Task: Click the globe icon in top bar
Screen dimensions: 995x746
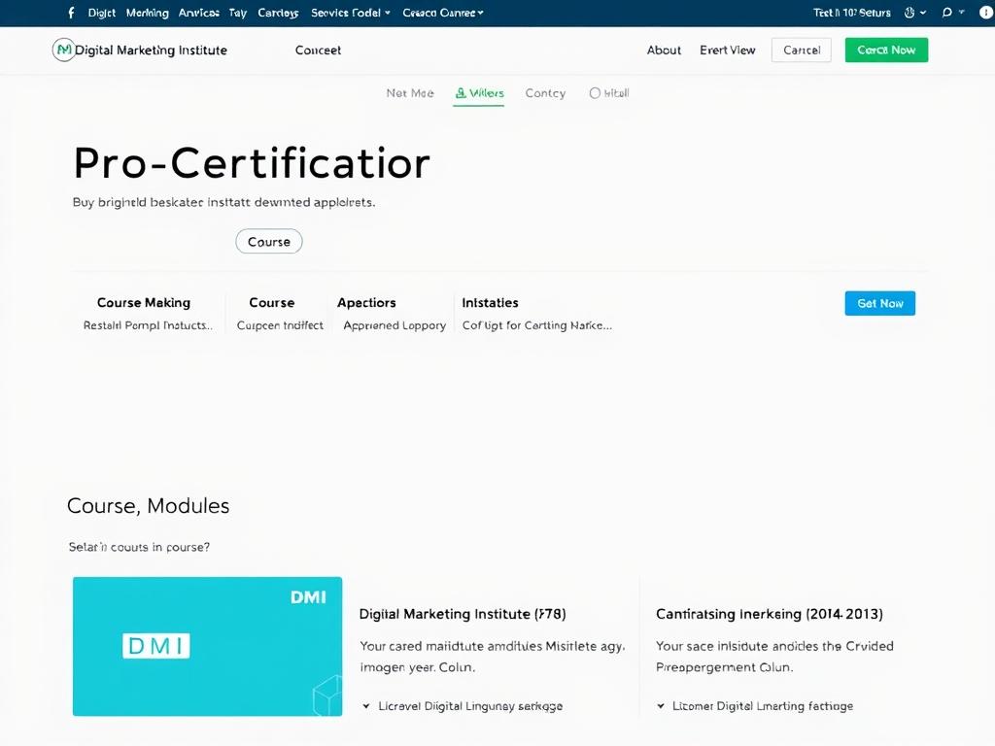Action: pyautogui.click(x=910, y=13)
